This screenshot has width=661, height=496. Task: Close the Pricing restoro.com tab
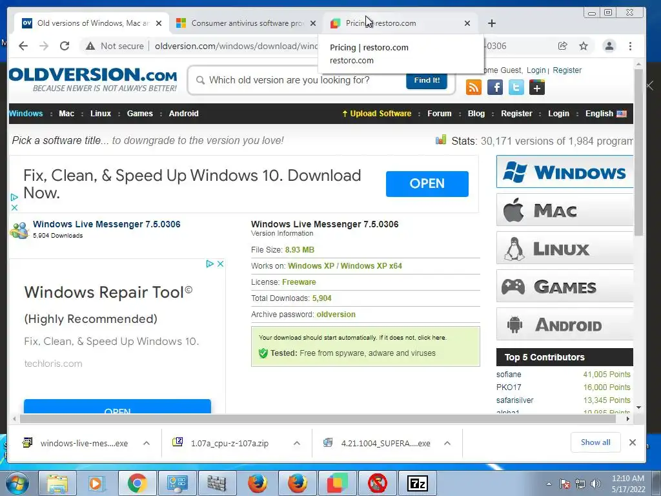pyautogui.click(x=467, y=23)
